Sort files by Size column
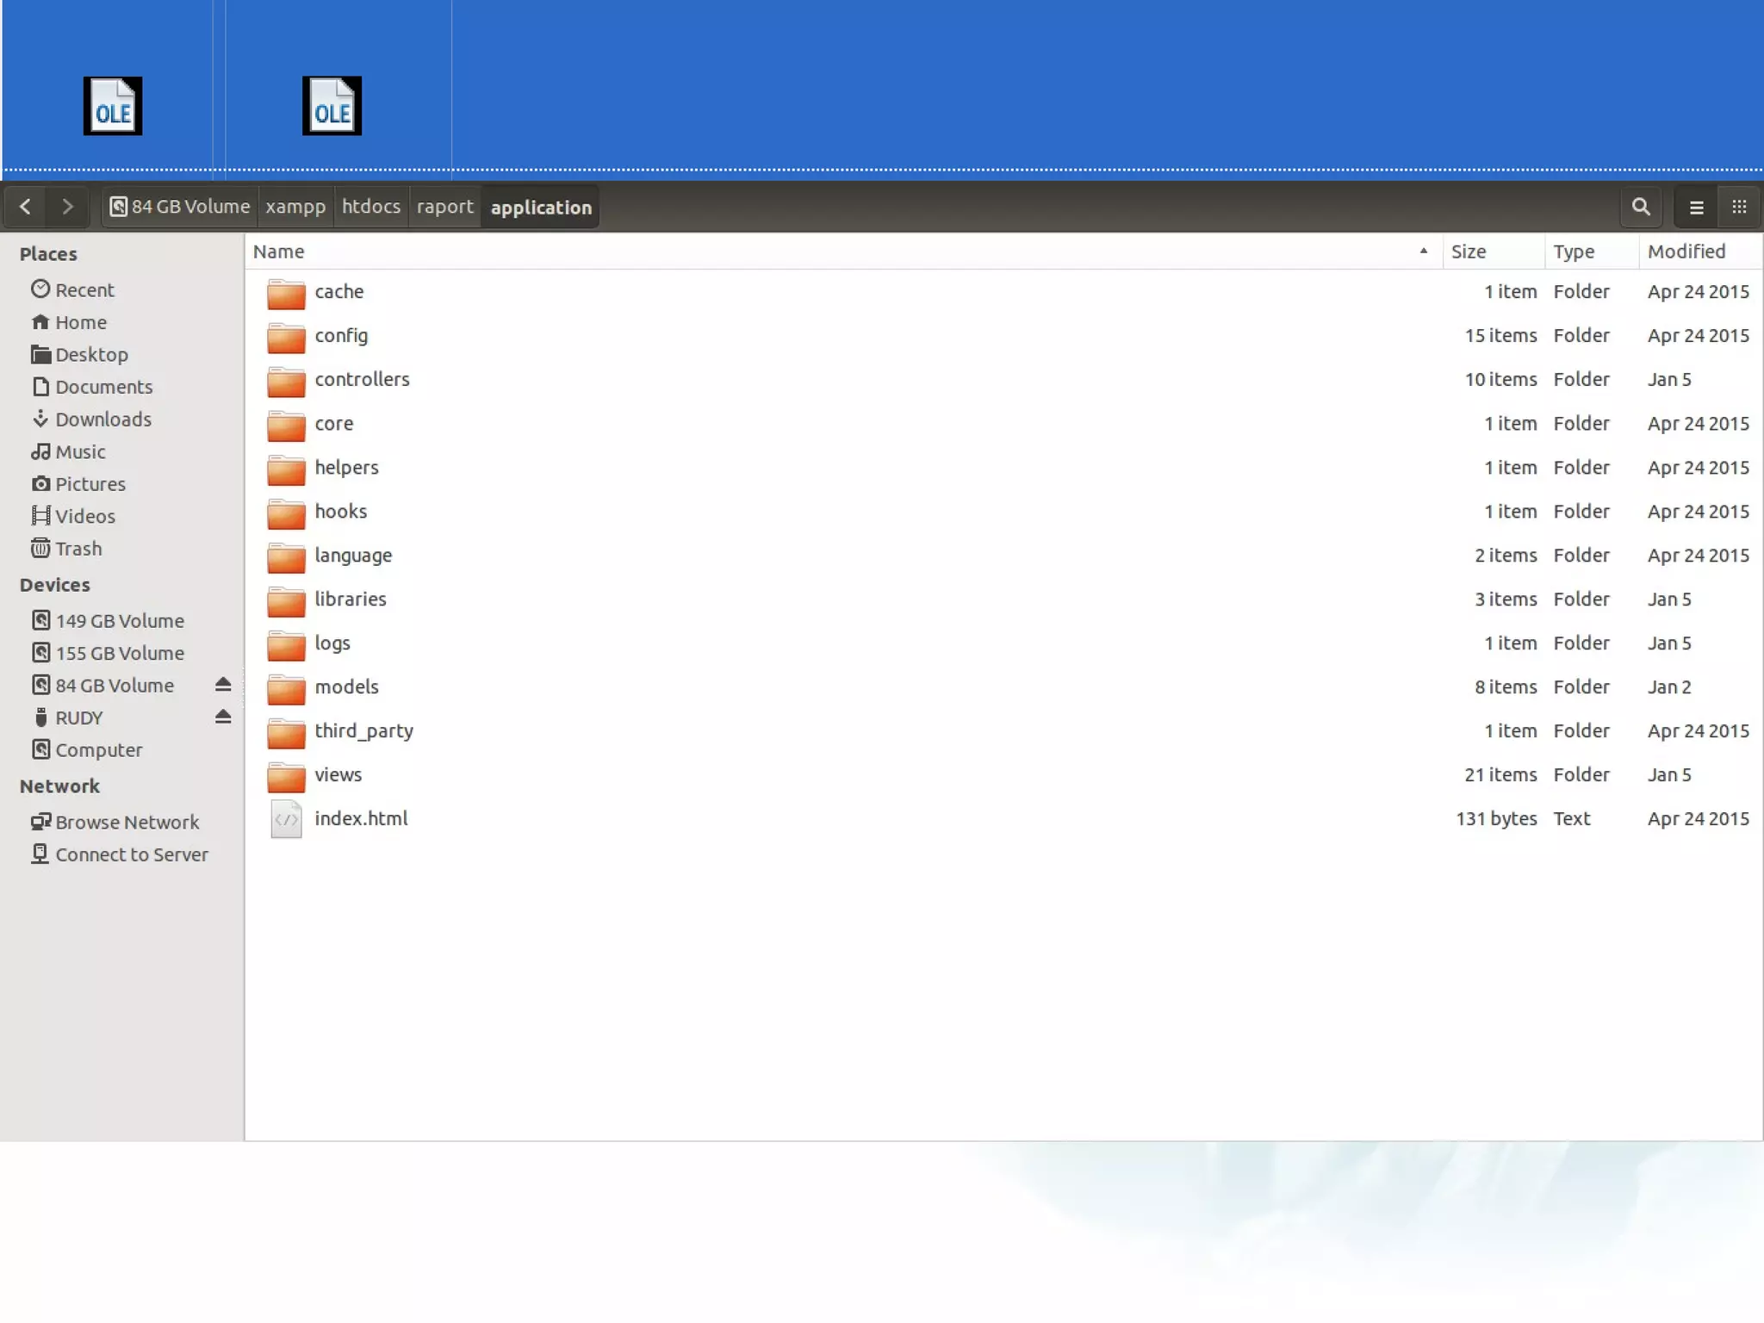The height and width of the screenshot is (1323, 1764). coord(1469,252)
